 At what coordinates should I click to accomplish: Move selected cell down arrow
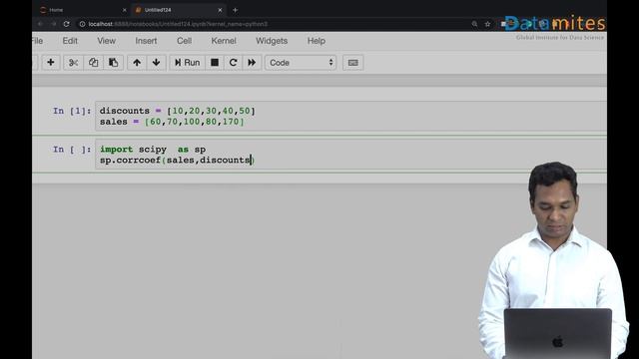[x=156, y=62]
